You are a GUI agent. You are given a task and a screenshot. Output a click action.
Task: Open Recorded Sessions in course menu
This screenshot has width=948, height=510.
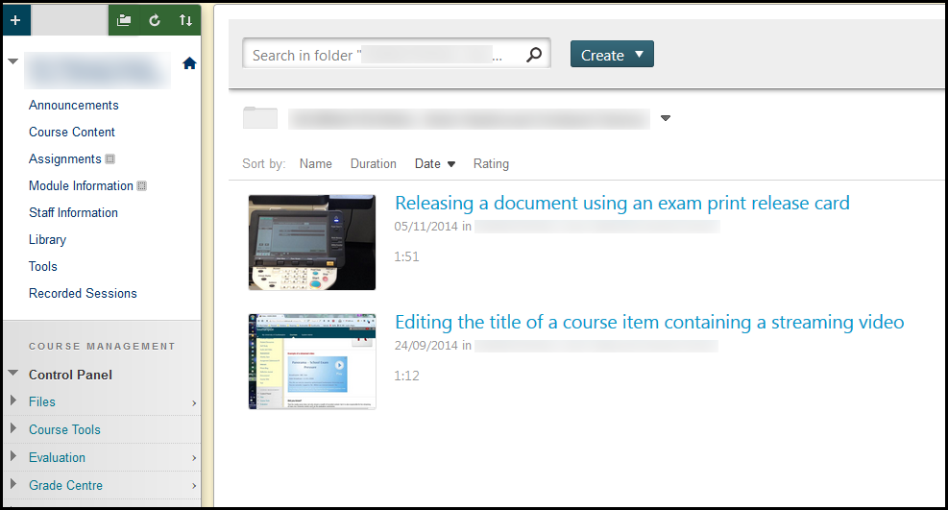point(83,293)
